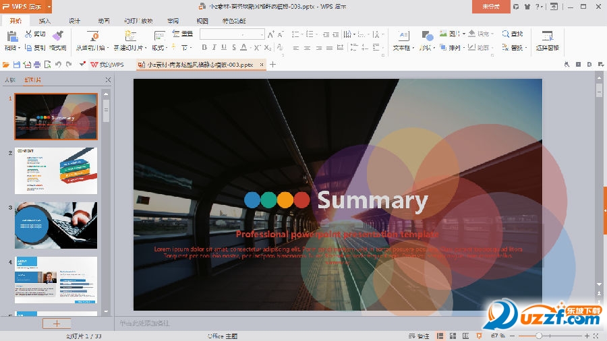
Task: Toggle Italic text formatting
Action: click(x=214, y=48)
